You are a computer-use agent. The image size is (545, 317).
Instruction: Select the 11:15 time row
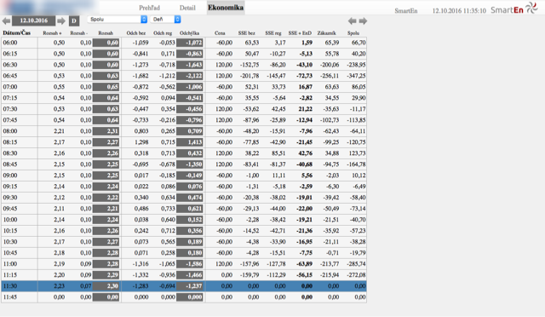coord(184,275)
